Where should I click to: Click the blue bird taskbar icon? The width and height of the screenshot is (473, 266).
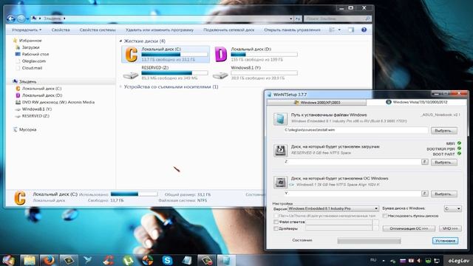coord(88,260)
